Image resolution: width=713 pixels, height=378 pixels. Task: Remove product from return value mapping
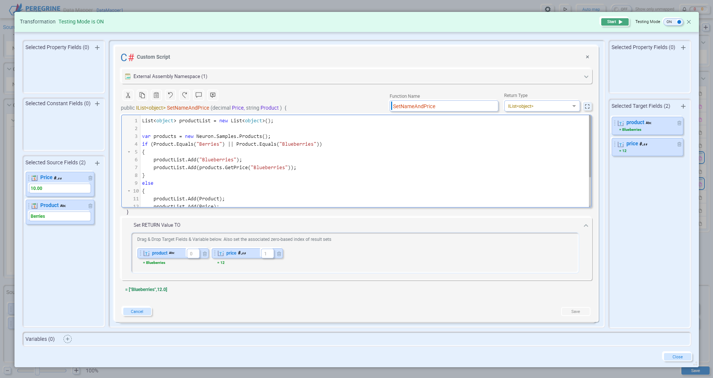pos(205,254)
